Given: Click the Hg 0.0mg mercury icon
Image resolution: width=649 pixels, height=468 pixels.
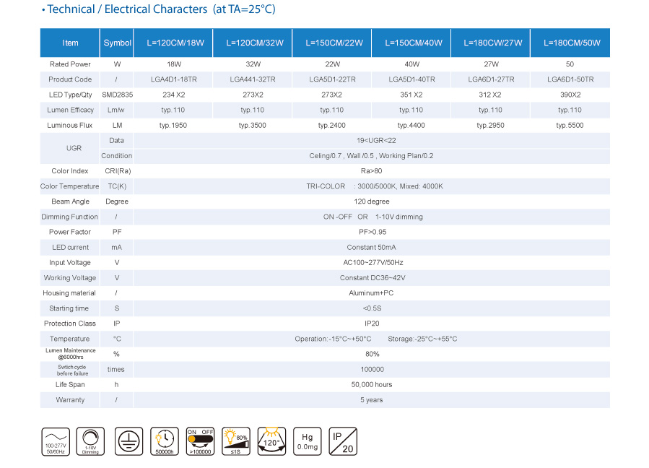Looking at the screenshot, I should click(308, 441).
